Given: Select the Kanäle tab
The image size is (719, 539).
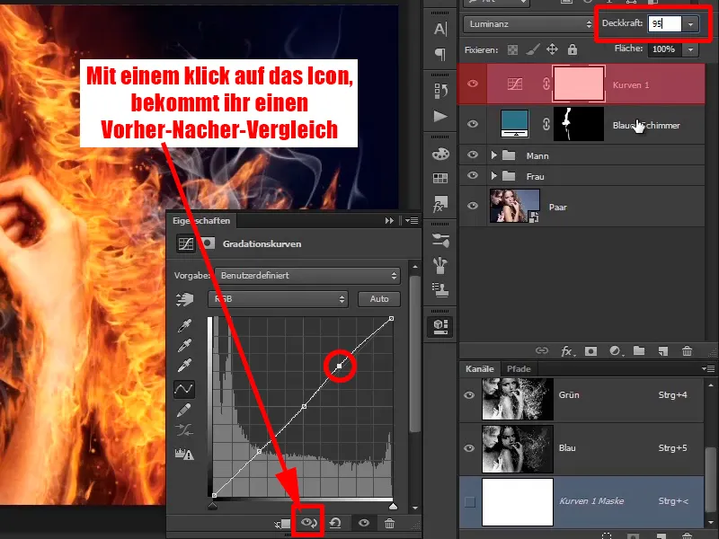Looking at the screenshot, I should [480, 368].
